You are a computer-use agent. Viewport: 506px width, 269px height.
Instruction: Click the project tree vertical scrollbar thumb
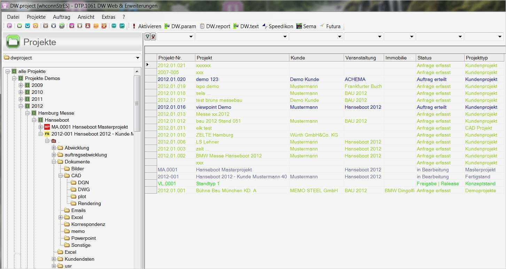137,104
